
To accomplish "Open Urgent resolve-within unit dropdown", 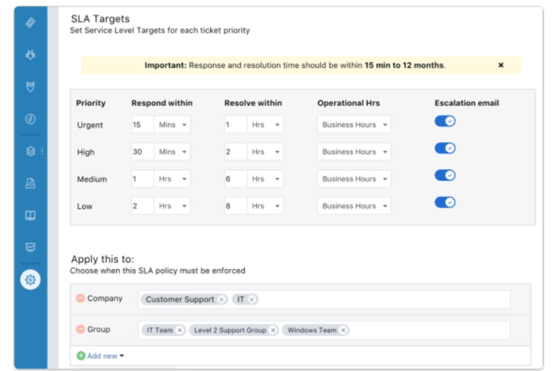I will coord(265,125).
